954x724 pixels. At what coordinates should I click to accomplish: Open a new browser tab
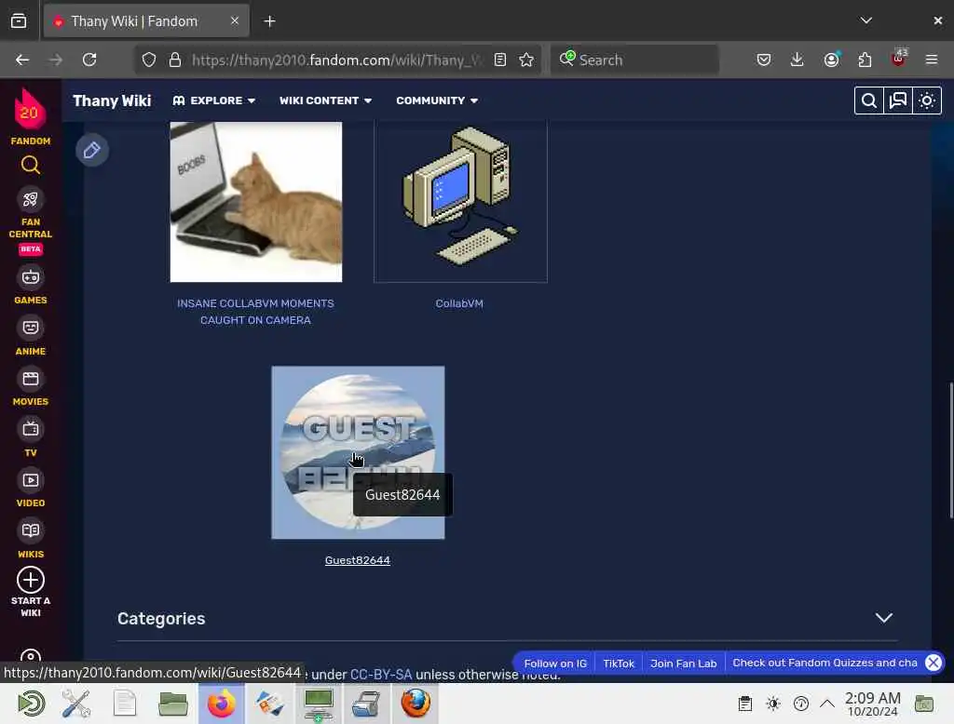(x=269, y=21)
